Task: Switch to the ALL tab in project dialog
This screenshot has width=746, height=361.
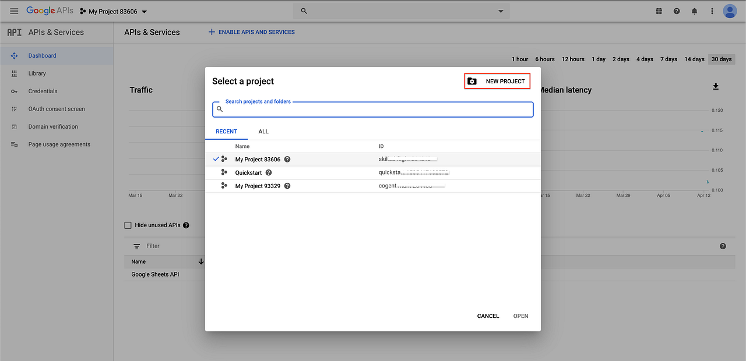Action: (x=263, y=132)
